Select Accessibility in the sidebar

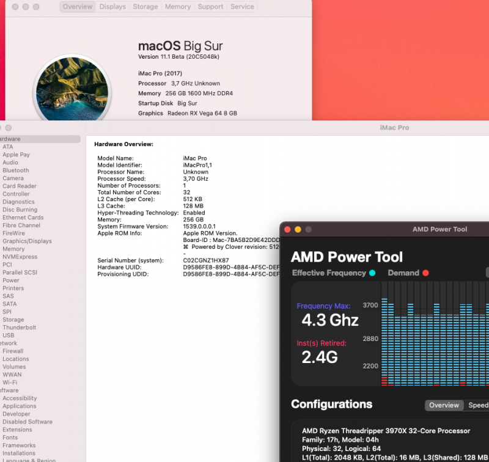(x=20, y=398)
